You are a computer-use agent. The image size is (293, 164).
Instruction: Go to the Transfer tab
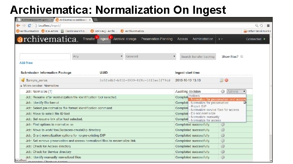[89, 39]
